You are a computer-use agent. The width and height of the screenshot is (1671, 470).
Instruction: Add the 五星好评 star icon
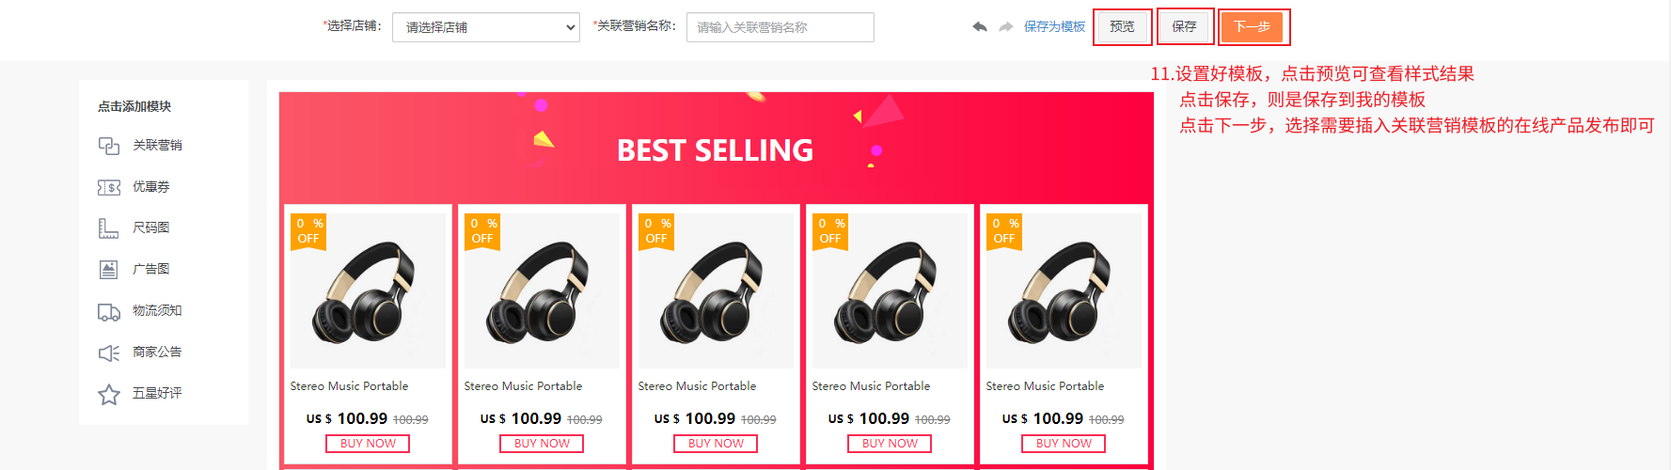coord(109,395)
